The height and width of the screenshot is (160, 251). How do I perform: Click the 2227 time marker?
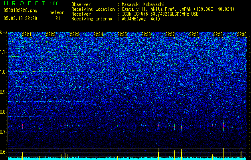170,34
